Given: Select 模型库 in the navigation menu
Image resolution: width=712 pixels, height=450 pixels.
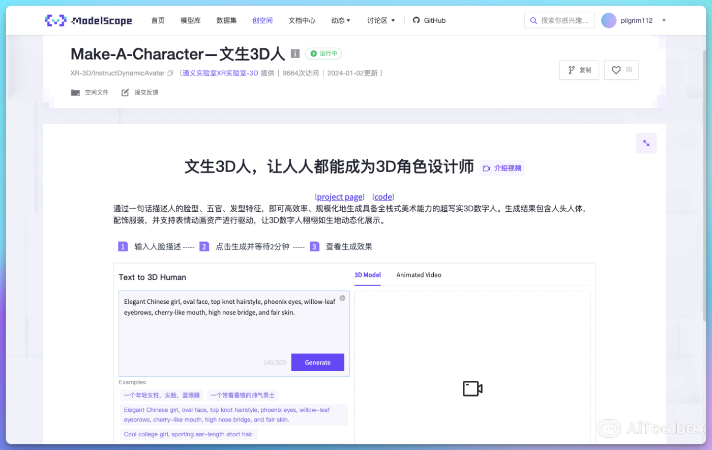Looking at the screenshot, I should [190, 20].
